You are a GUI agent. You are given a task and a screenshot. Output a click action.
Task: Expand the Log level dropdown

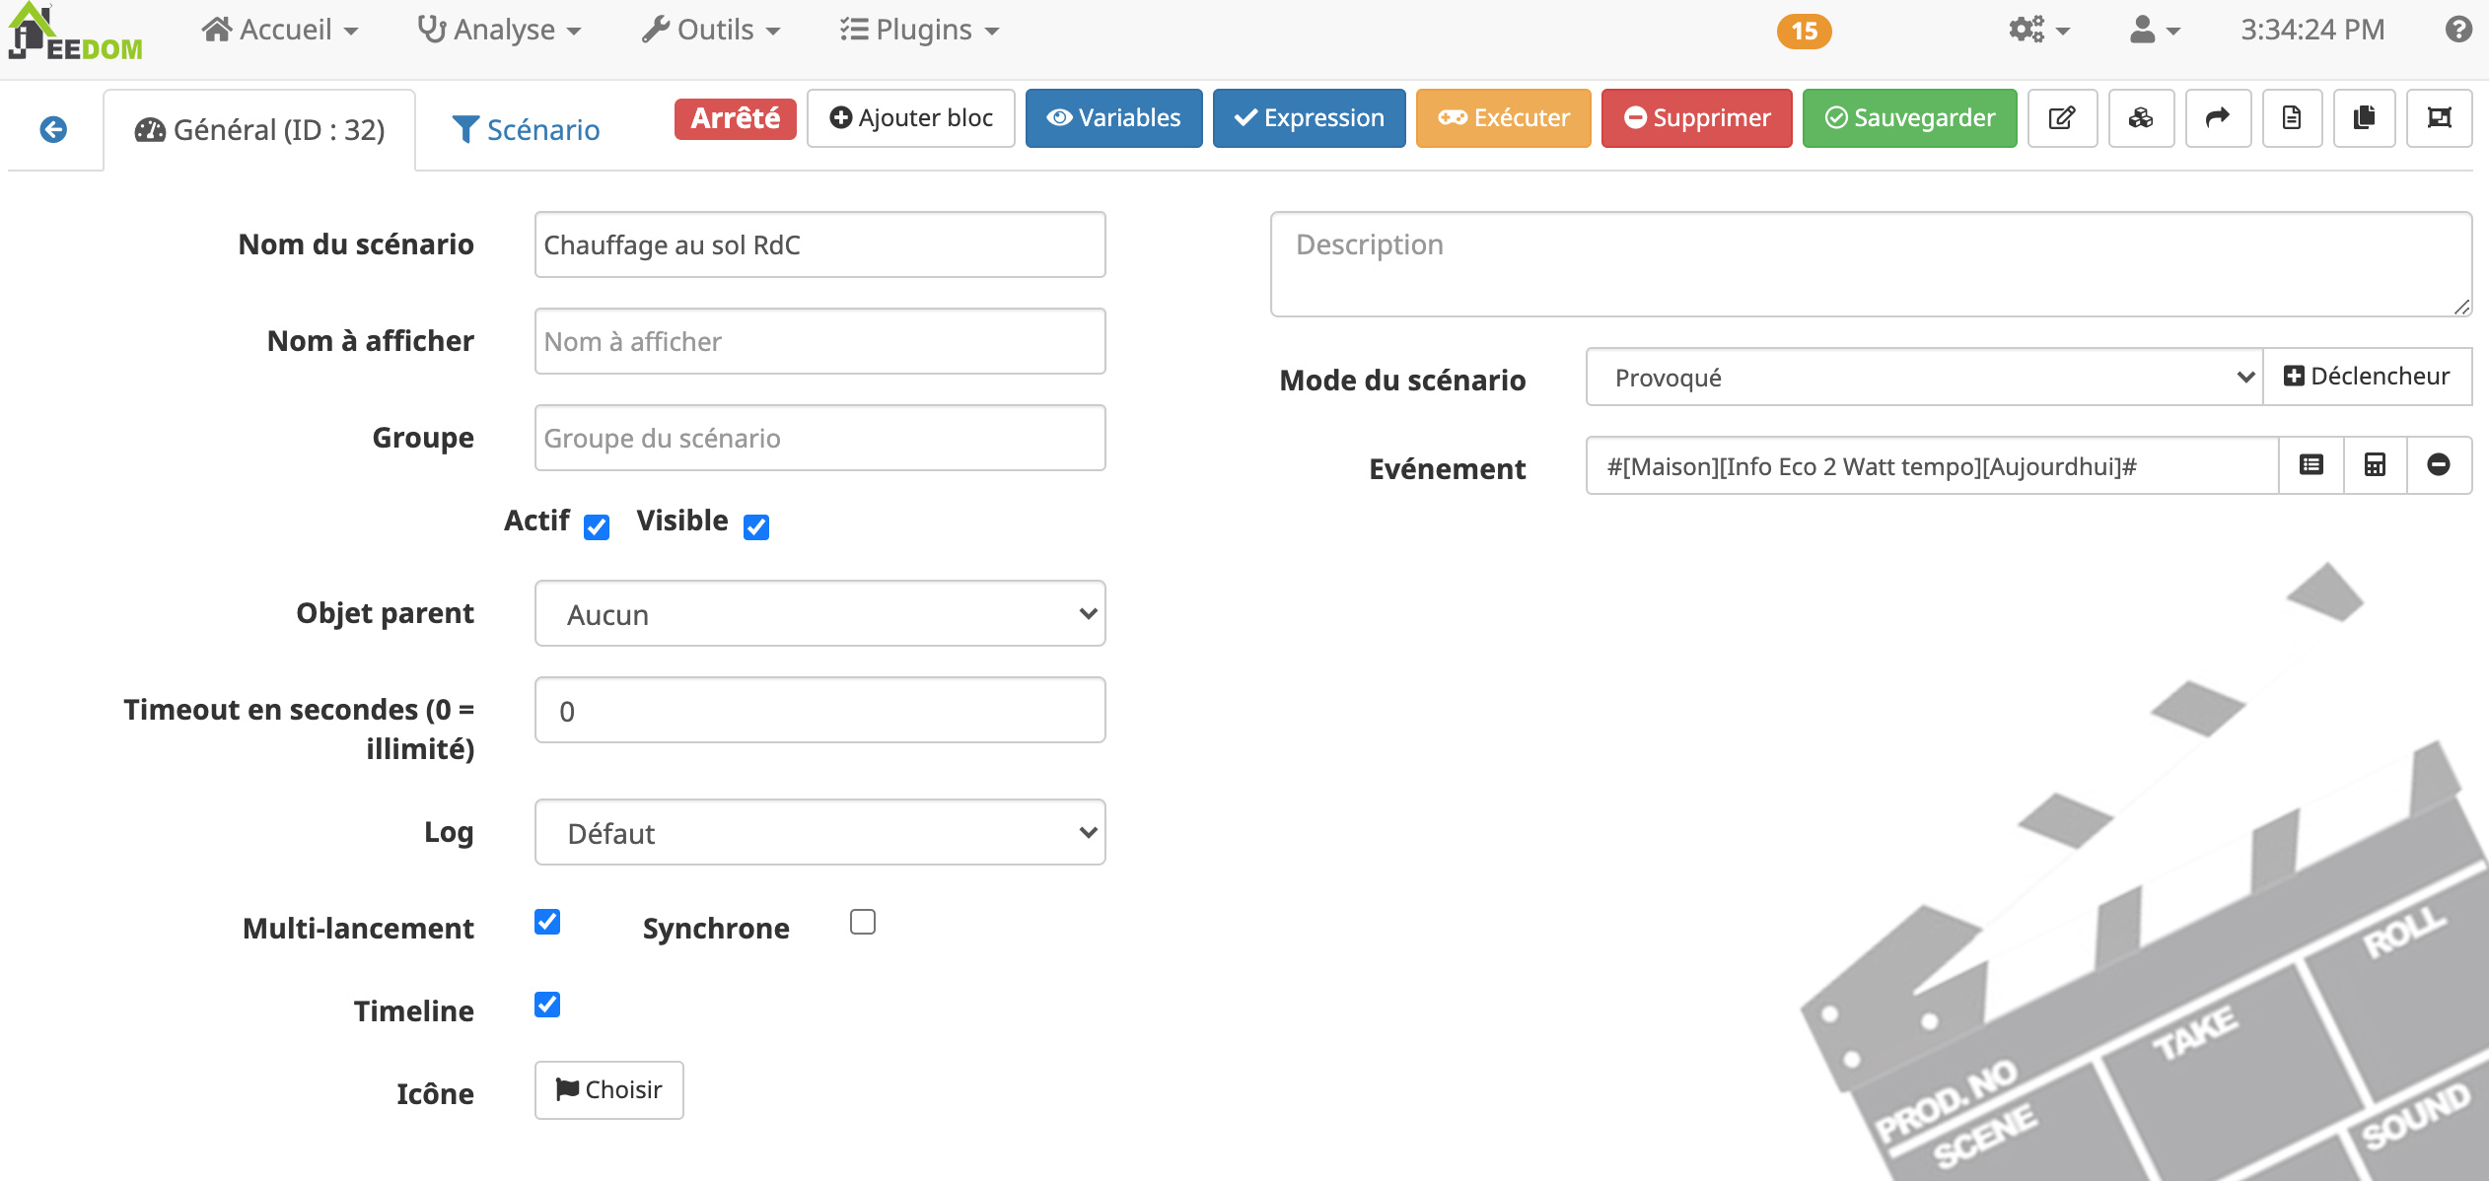(819, 833)
